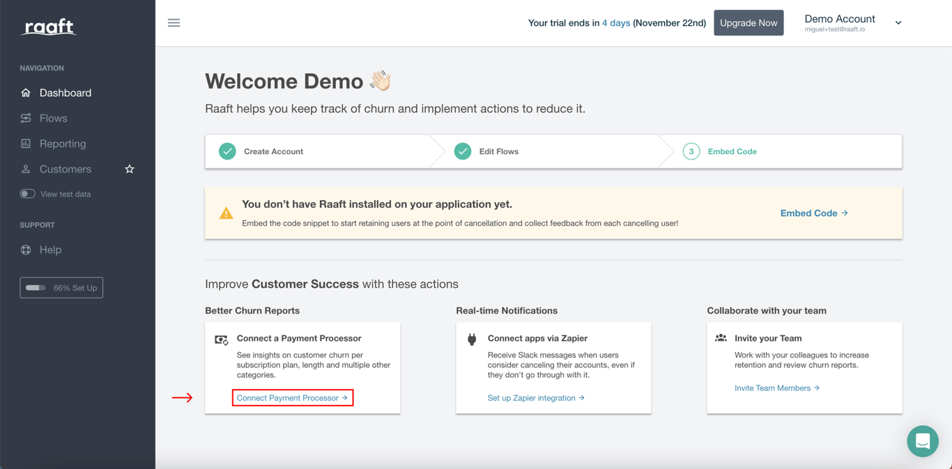
Task: Toggle the View test data switch
Action: (x=27, y=194)
